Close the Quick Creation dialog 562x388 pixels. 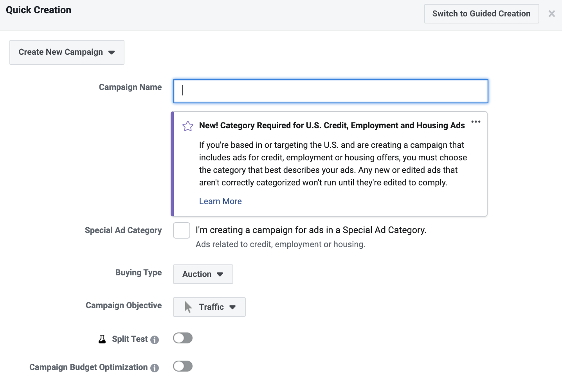point(552,14)
